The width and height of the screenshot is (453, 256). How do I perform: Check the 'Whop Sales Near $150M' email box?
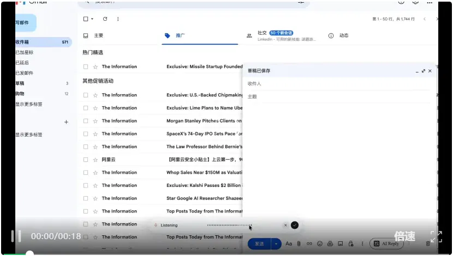(86, 173)
